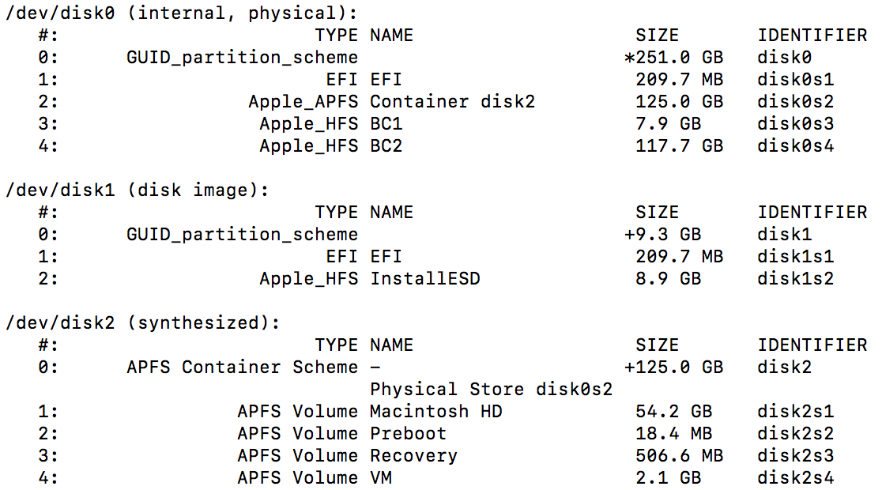Click the disk1s2 identifier text
The width and height of the screenshot is (882, 490).
click(x=795, y=278)
